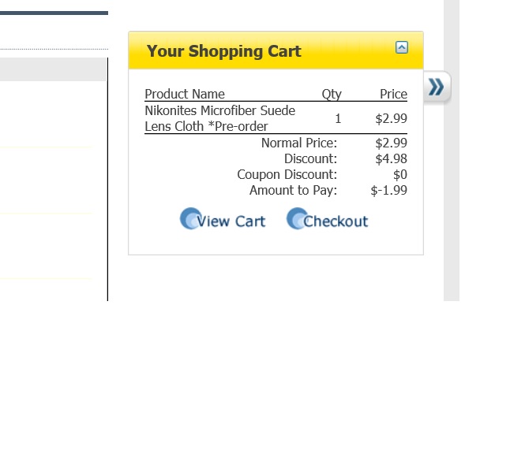Viewport: 510px width, 454px height.
Task: Click the gray header bar in left panel
Action: (54, 69)
